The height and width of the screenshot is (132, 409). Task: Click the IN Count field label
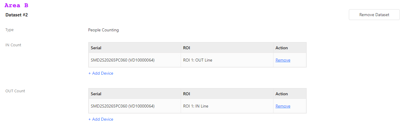pyautogui.click(x=13, y=45)
